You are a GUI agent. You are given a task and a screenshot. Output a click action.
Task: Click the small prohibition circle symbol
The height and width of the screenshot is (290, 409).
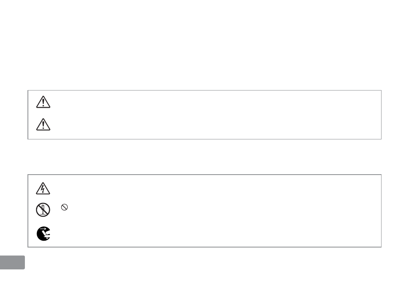65,208
